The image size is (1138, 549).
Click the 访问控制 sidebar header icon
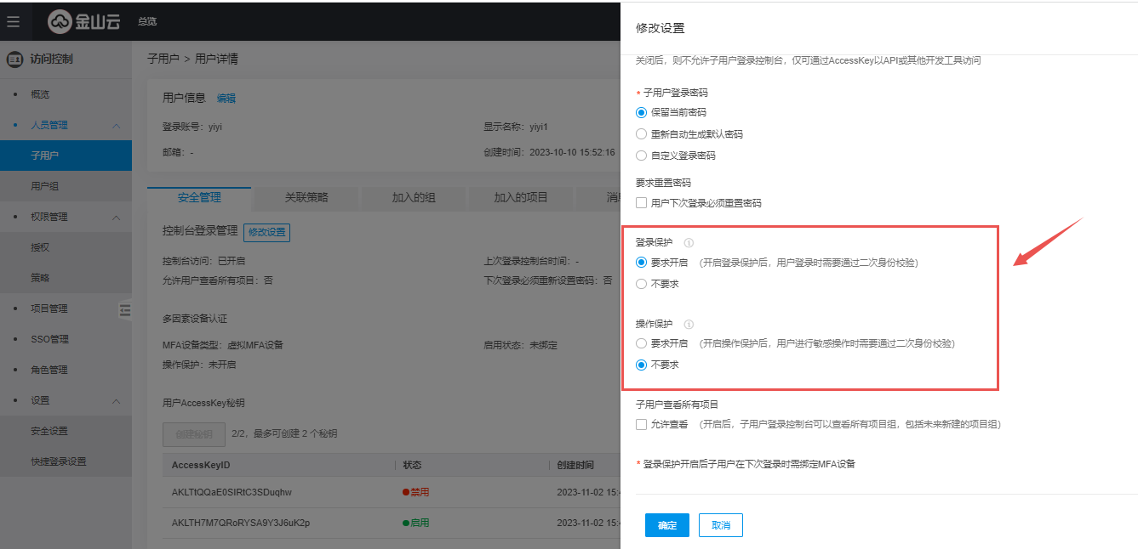[14, 59]
